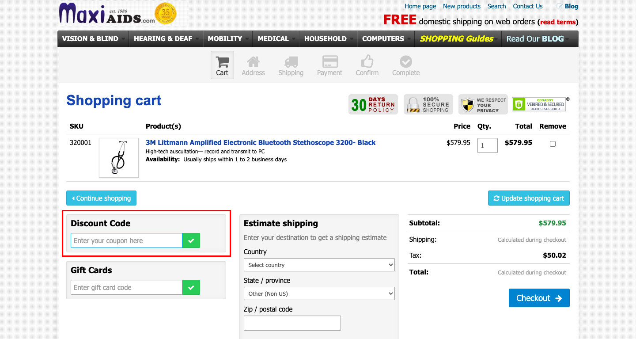636x339 pixels.
Task: Open the Contact Us link
Action: pyautogui.click(x=528, y=6)
